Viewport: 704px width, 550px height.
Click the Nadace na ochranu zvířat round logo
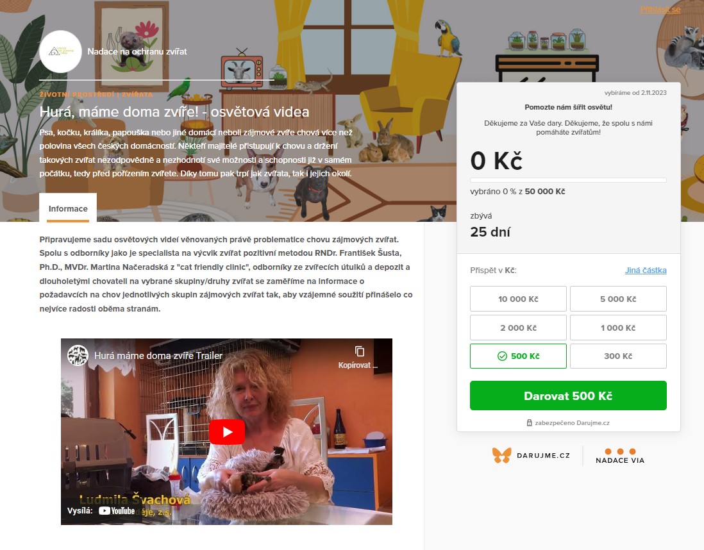click(x=61, y=52)
